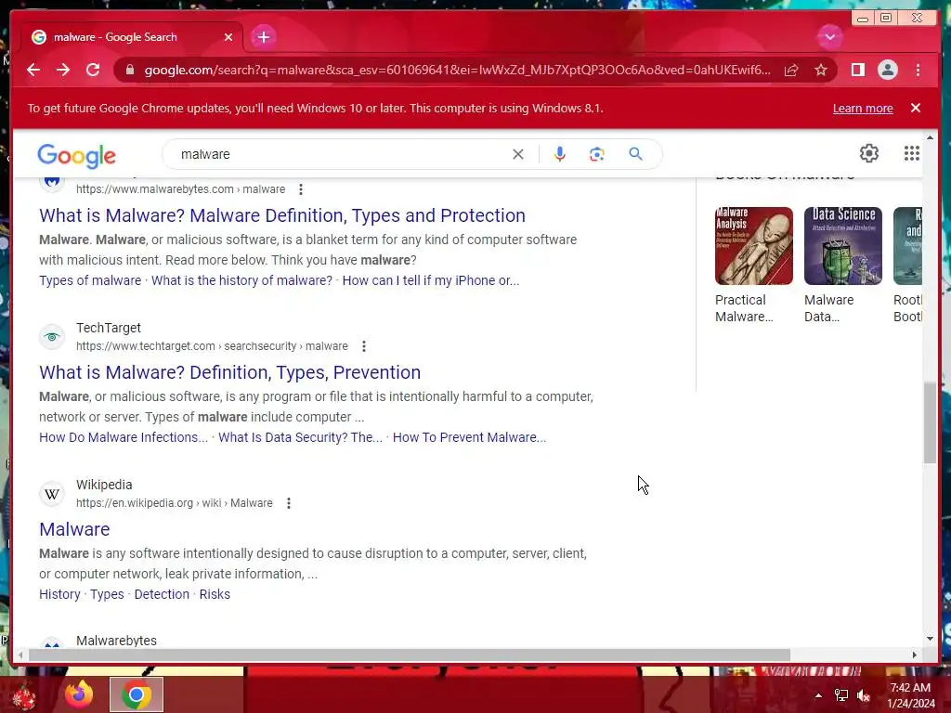Viewport: 951px width, 713px height.
Task: Show hidden system tray icons
Action: tap(818, 695)
